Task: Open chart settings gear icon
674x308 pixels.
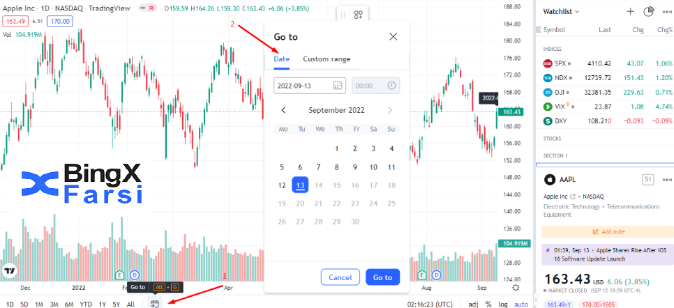Action: coord(516,287)
